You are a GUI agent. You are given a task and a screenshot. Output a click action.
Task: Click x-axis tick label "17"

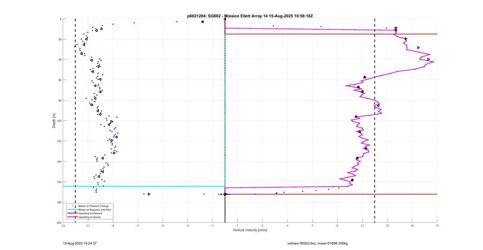tap(437, 225)
